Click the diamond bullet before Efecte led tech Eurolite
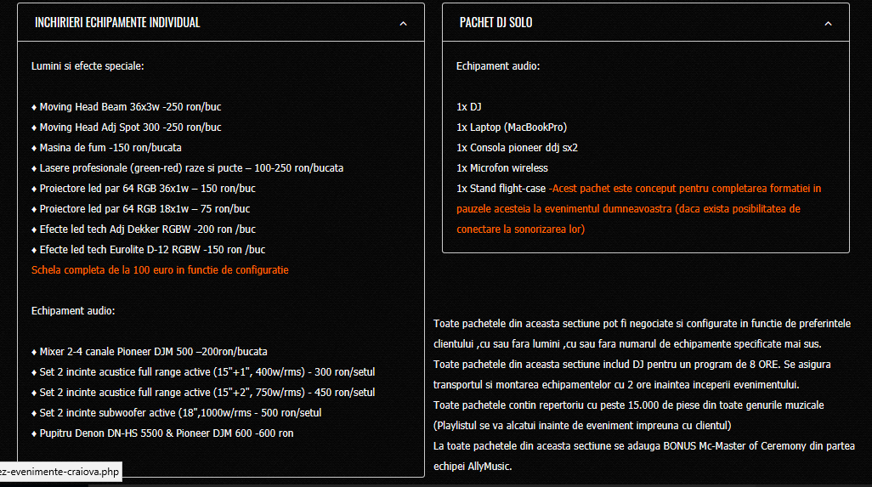 [x=34, y=250]
